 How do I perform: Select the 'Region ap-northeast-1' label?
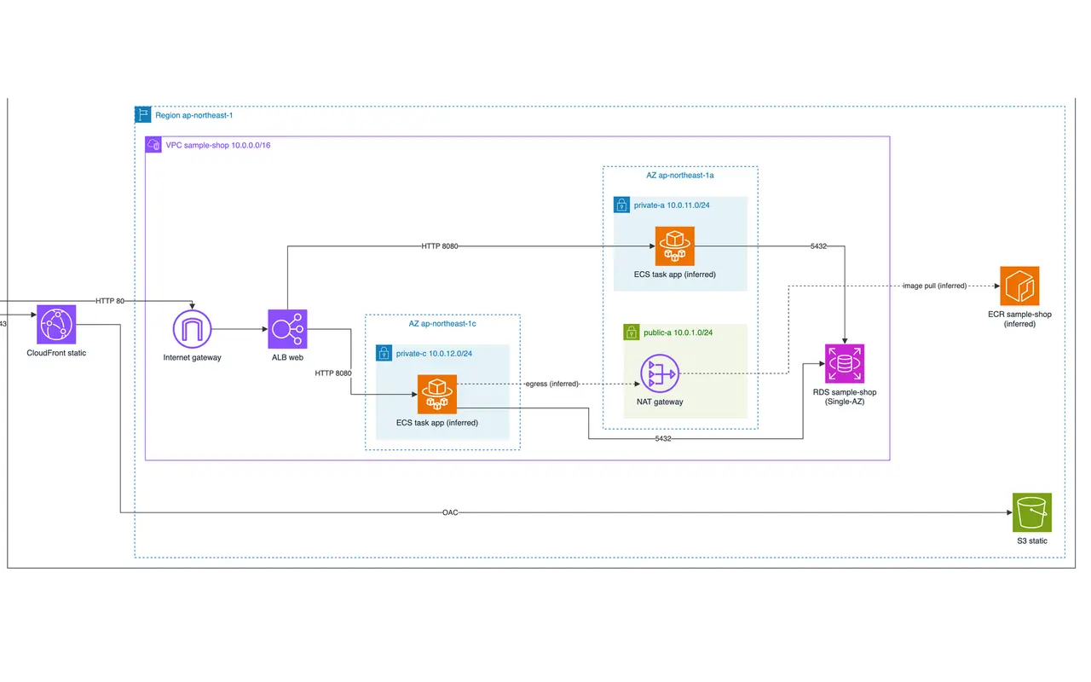pyautogui.click(x=194, y=115)
